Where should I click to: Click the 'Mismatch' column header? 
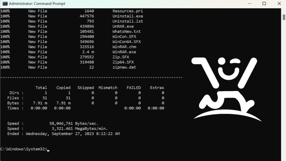pyautogui.click(x=108, y=87)
